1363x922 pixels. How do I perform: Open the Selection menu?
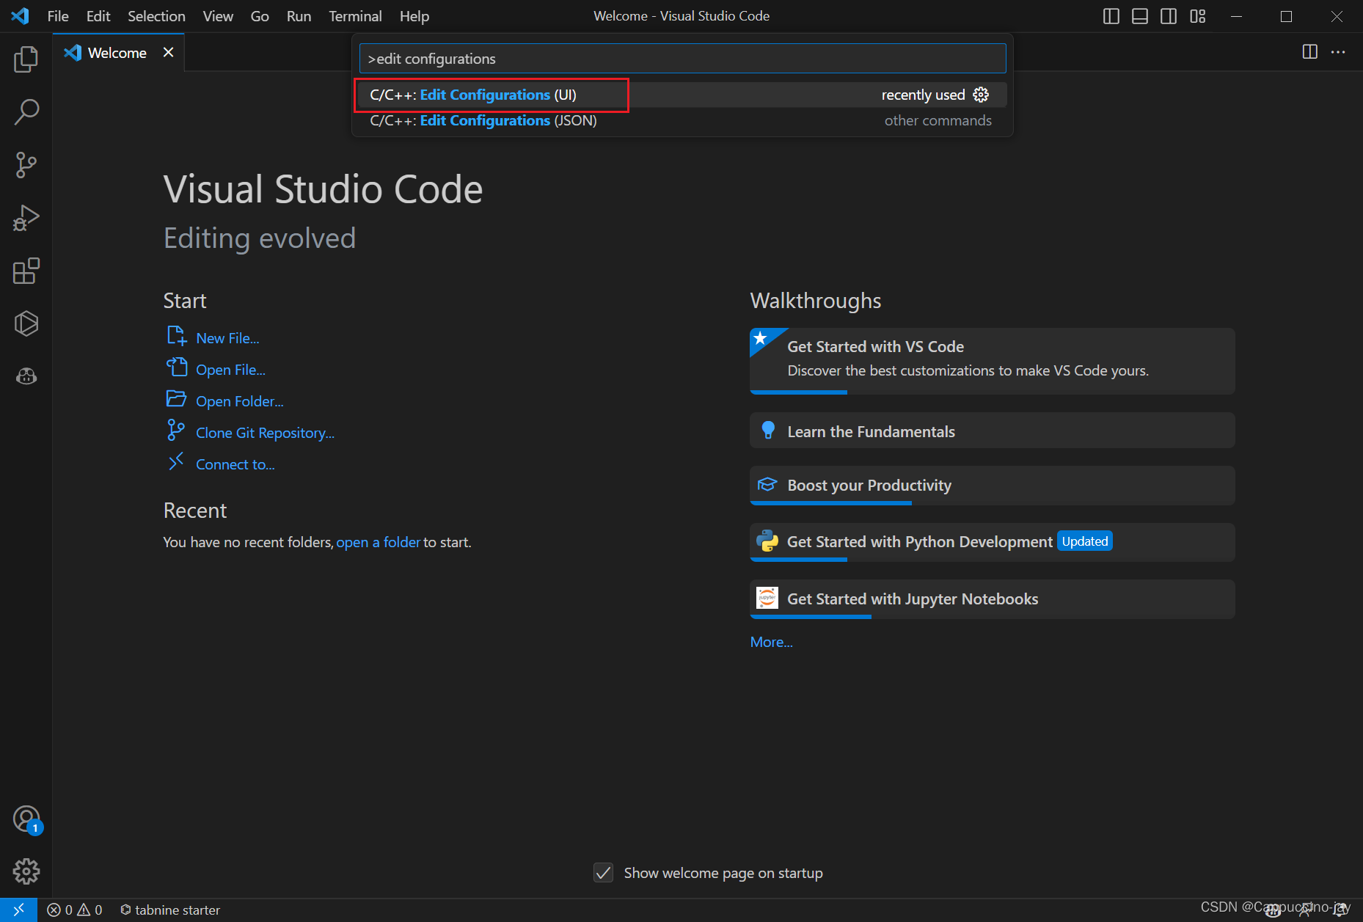(156, 16)
